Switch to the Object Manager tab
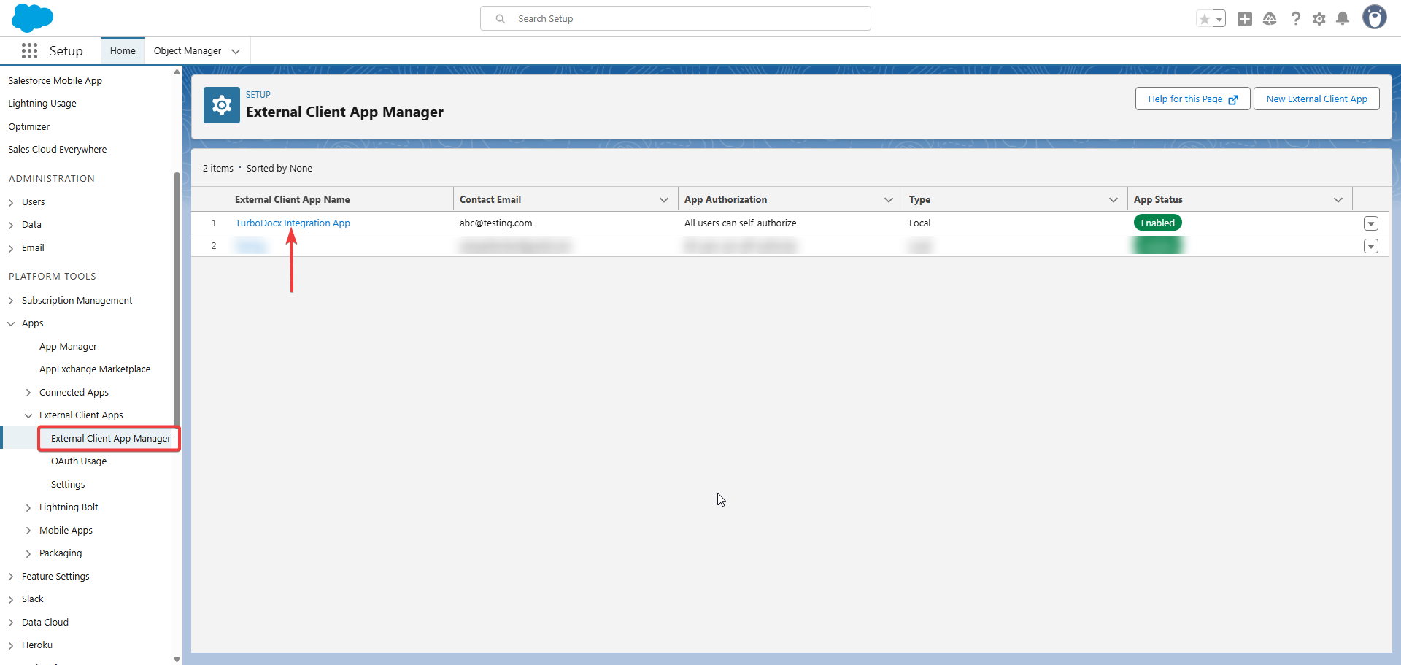Screen dimensions: 1401x665 188,50
